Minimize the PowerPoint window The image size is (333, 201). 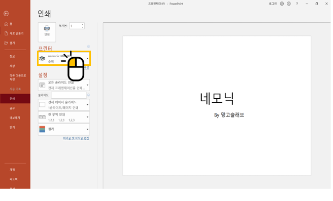coord(307,4)
